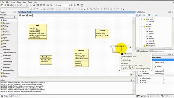Open the Edit menu
The width and height of the screenshot is (174, 98).
point(7,2)
